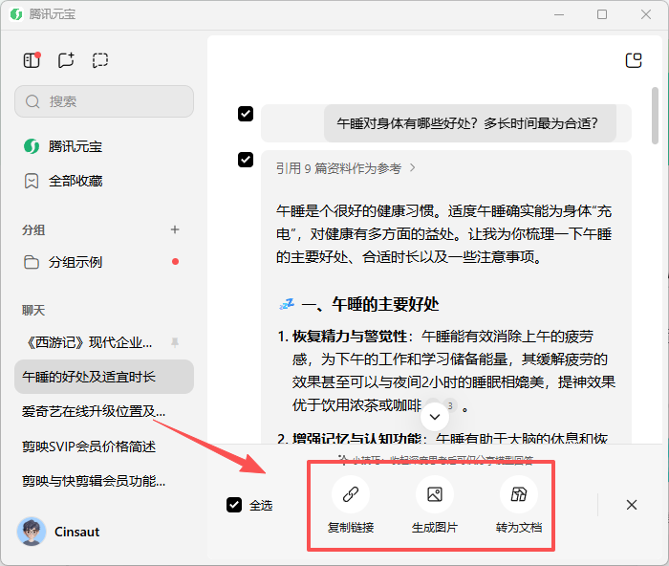Viewport: 669px width, 566px height.
Task: Open chat 爱奇艺在线升级位置及...
Action: [x=104, y=411]
